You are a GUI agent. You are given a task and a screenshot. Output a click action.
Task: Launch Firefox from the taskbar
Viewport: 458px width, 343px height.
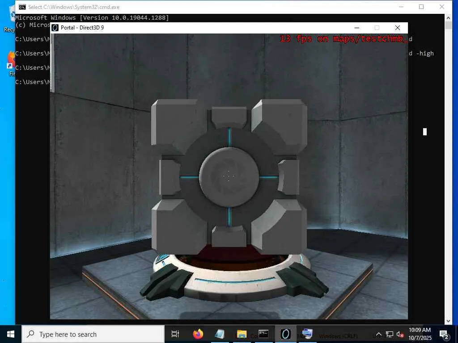[x=198, y=334]
